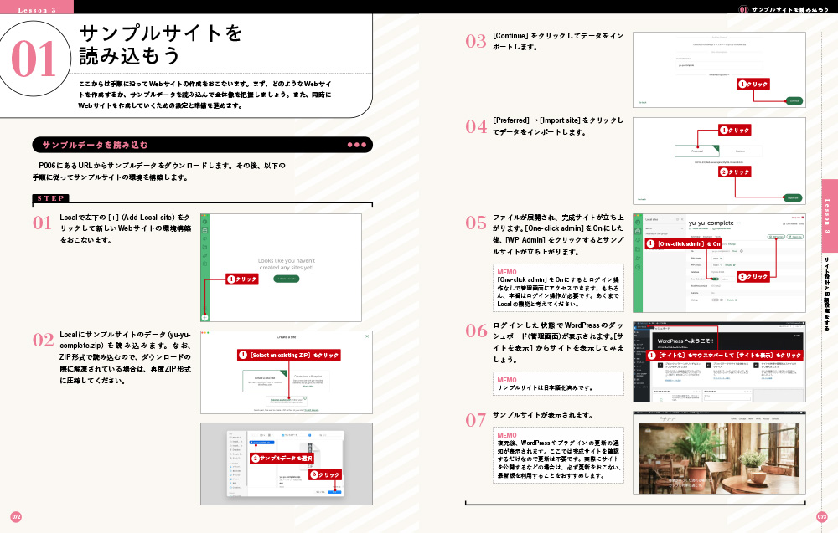
Task: Open help icon in step 01 sidebar
Action: [204, 264]
